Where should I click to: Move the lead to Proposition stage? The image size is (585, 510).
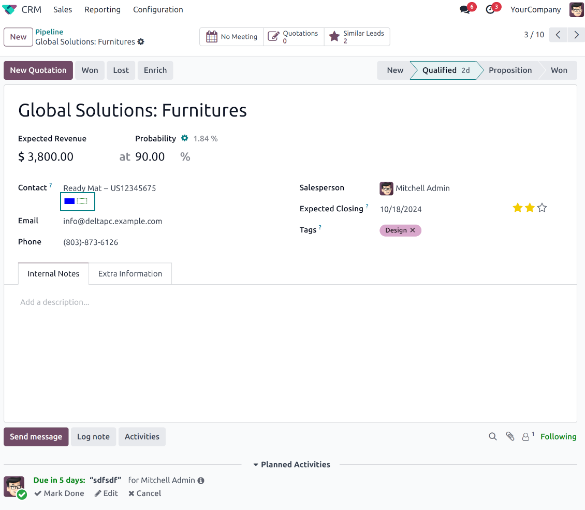509,70
